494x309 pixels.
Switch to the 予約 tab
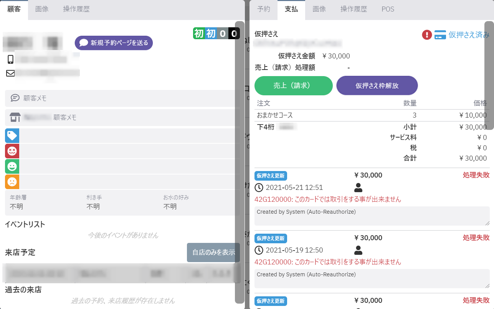coord(264,9)
